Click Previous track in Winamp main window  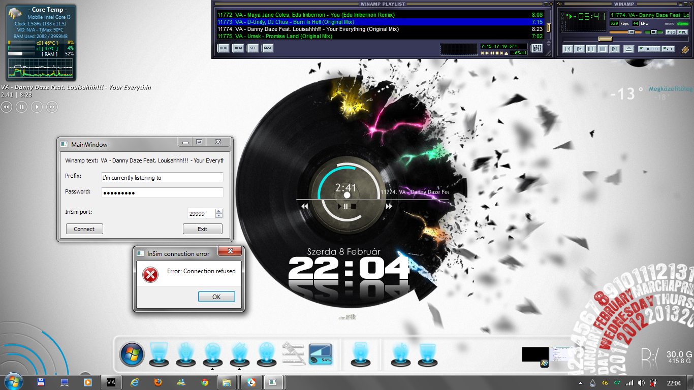[x=567, y=49]
